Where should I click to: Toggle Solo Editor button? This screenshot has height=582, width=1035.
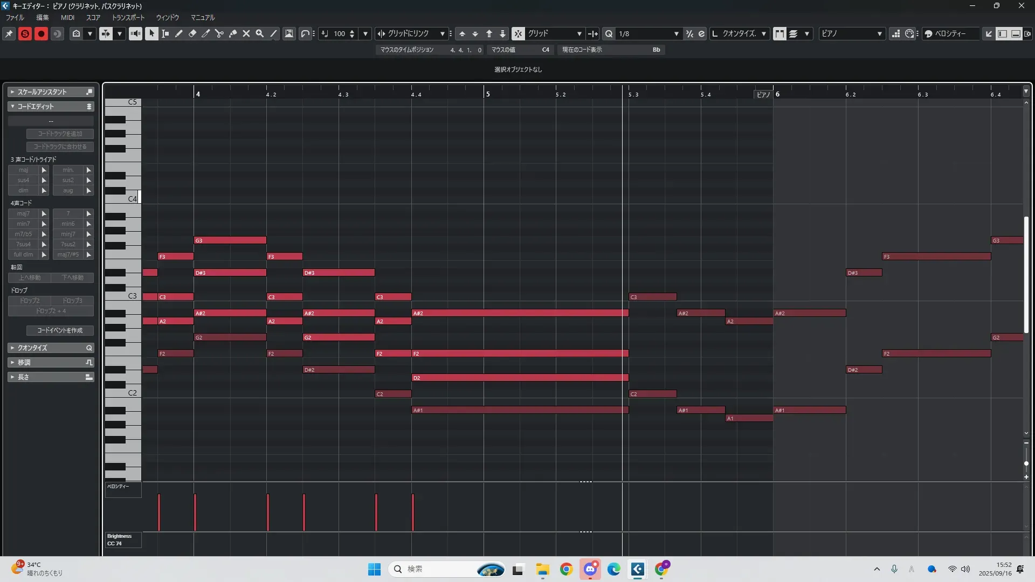25,33
